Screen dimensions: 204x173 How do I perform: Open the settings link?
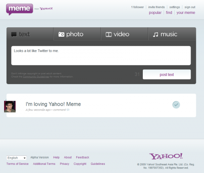click(175, 7)
